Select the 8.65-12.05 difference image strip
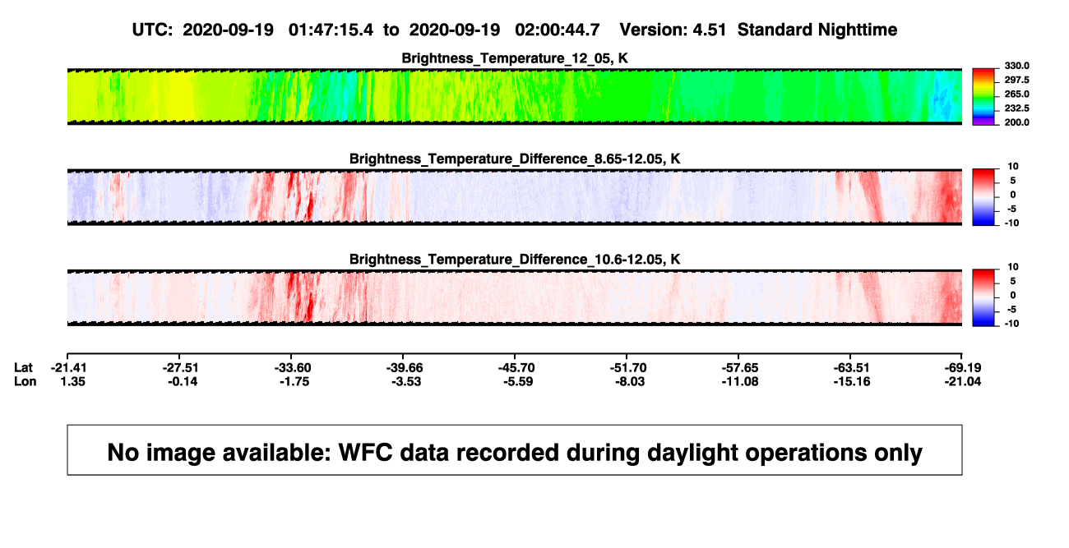Viewport: 1069px width, 548px height. (x=515, y=197)
